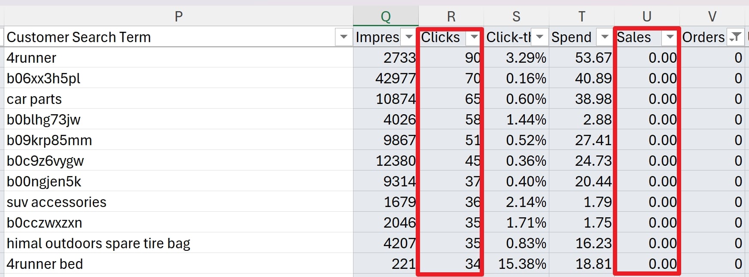Select the 'b09krp85mm' search term cell
The image size is (749, 277).
[179, 140]
